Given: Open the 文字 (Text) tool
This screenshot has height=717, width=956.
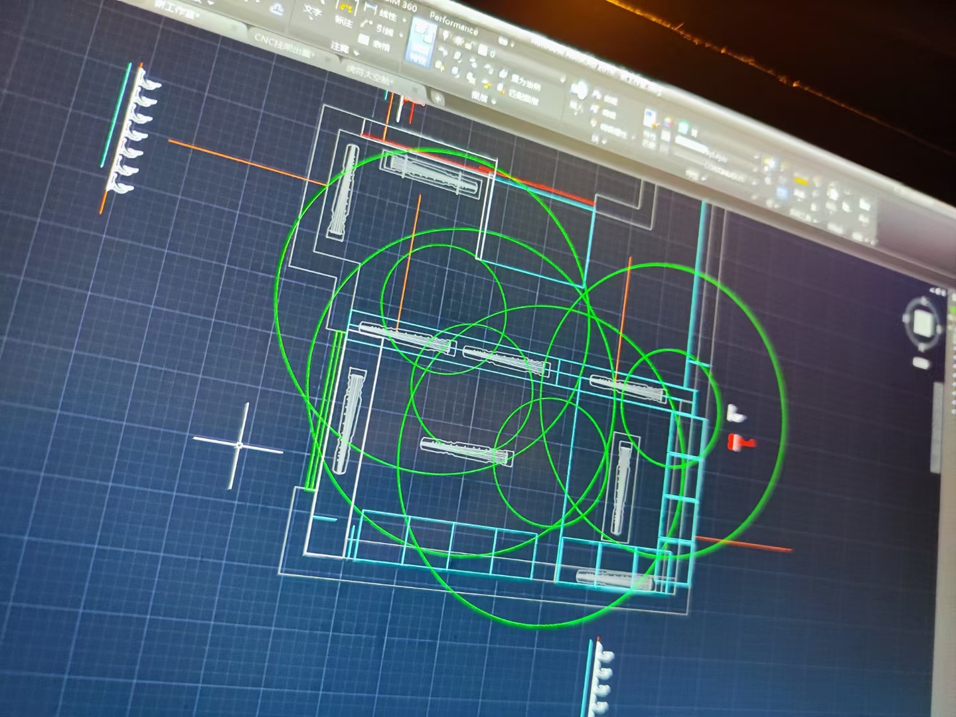Looking at the screenshot, I should [x=312, y=12].
